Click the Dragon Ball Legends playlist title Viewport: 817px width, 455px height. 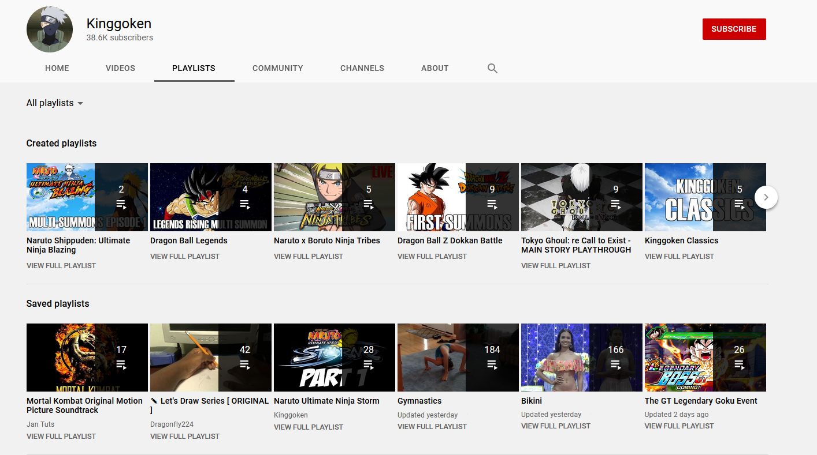[x=189, y=240]
